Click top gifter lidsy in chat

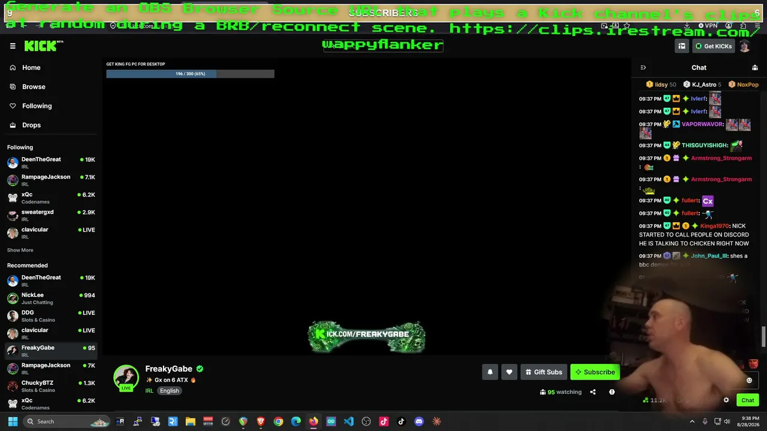tap(661, 84)
